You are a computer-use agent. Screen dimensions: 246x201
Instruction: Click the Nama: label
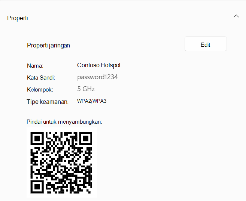[x=35, y=66]
